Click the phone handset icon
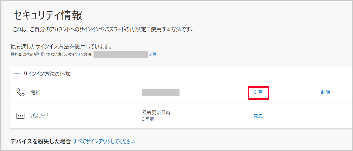 pos(20,92)
